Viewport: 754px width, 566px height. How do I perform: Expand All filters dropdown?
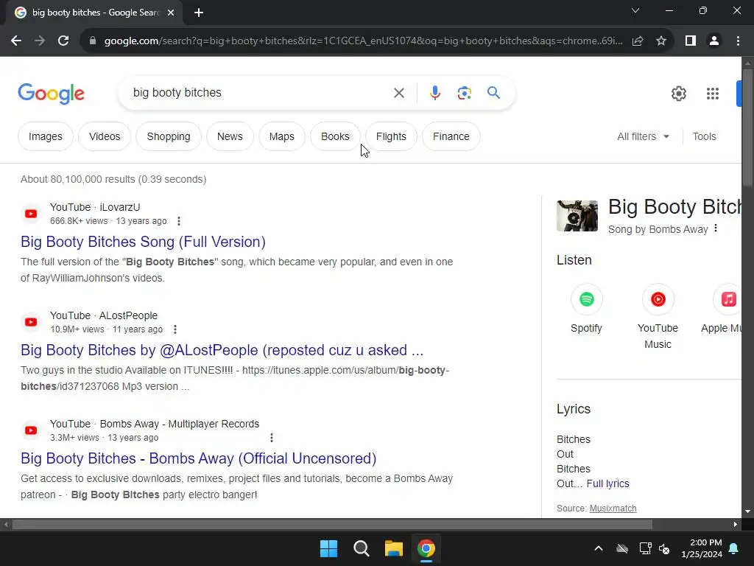[x=643, y=136]
